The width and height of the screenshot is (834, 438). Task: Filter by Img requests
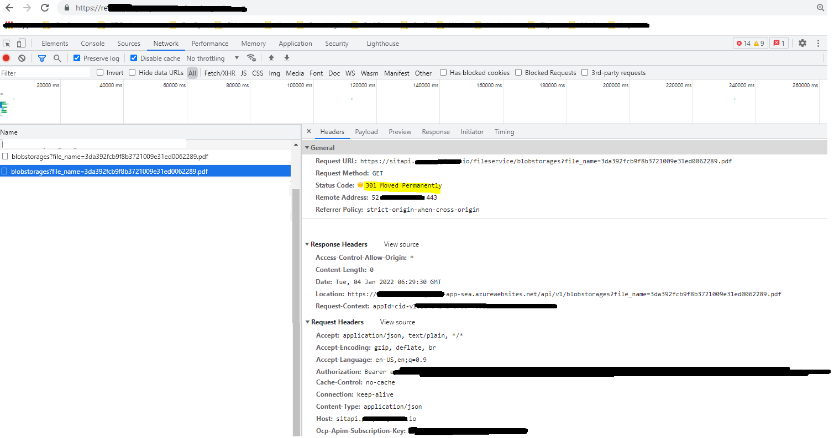click(x=274, y=73)
